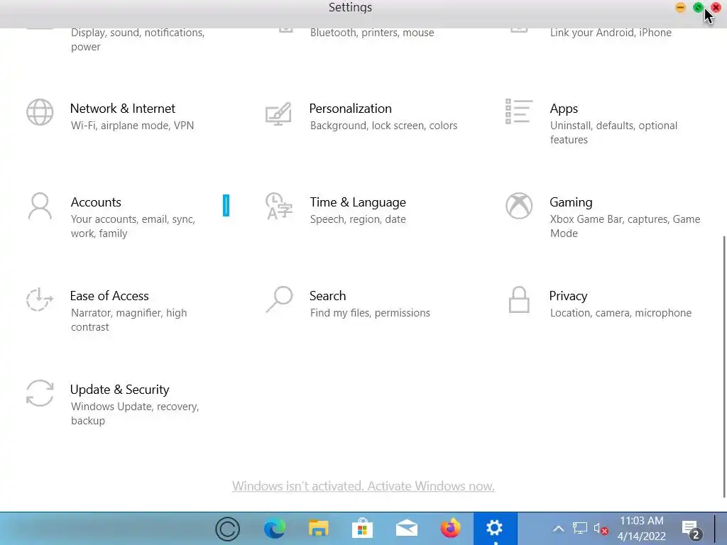Minimize Settings with the yellow button

coord(680,7)
